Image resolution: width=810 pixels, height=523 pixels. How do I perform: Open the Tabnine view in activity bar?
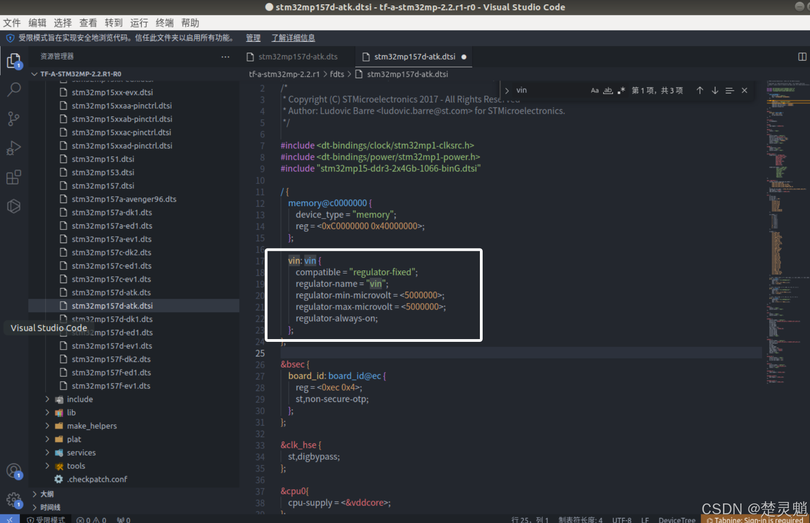(14, 206)
